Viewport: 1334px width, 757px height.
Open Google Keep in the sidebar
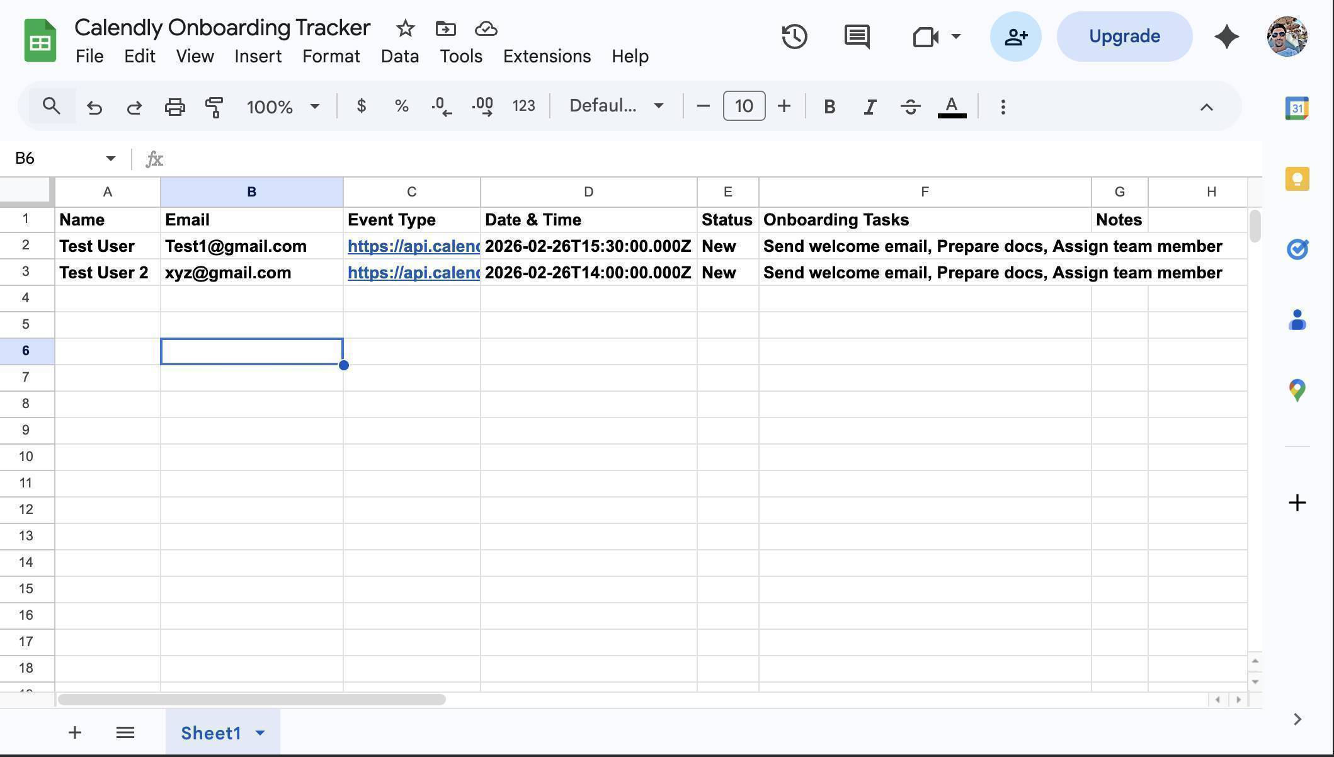(x=1296, y=178)
